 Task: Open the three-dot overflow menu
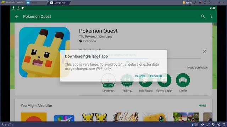211,17
